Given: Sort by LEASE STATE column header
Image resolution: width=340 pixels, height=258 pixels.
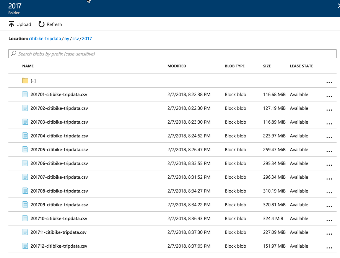Looking at the screenshot, I should coord(301,66).
